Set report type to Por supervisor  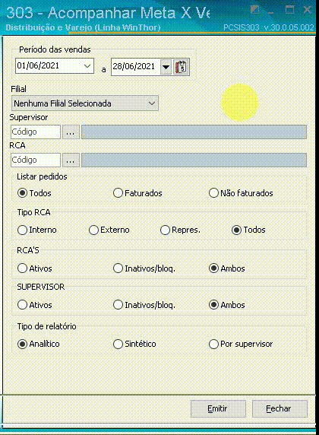tap(241, 344)
